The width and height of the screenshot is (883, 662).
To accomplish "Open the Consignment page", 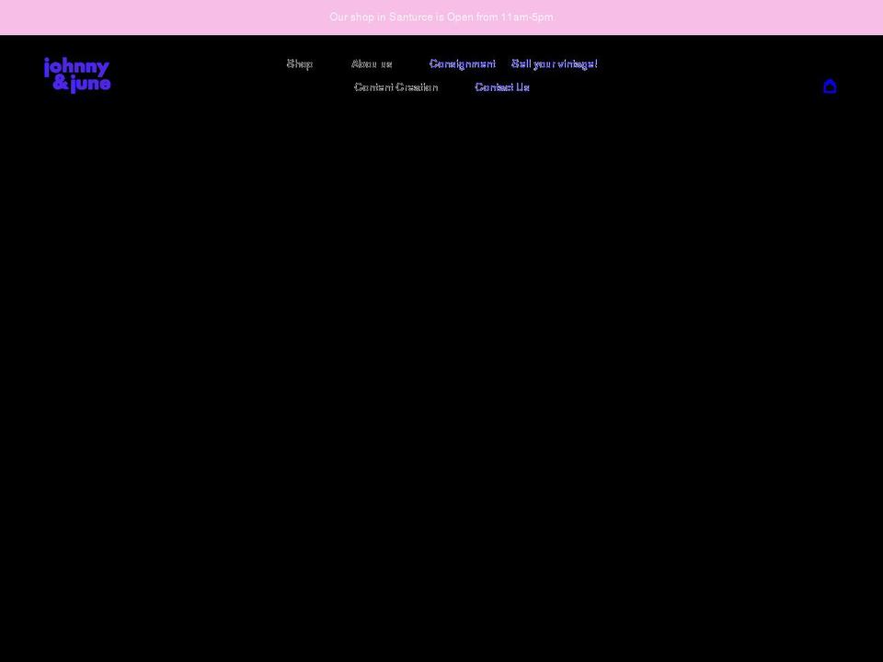I will (x=463, y=63).
